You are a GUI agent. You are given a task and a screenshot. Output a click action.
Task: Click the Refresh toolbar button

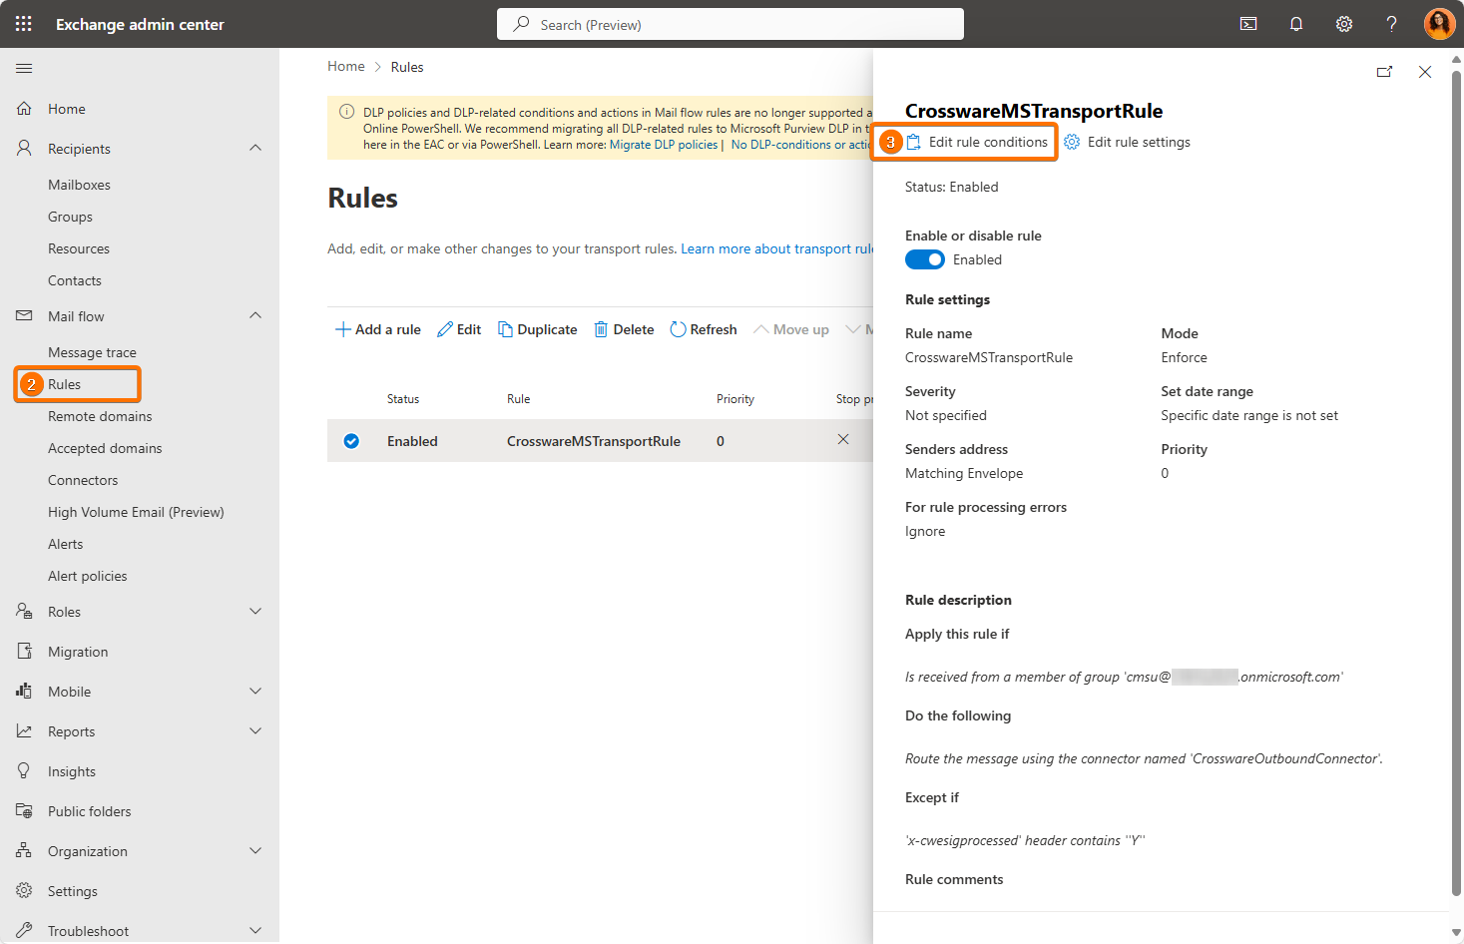pyautogui.click(x=704, y=329)
